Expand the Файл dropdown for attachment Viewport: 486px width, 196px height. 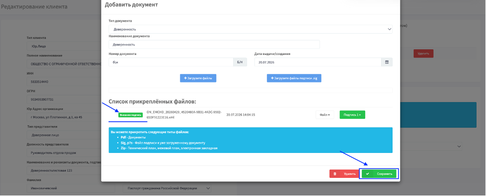point(325,115)
